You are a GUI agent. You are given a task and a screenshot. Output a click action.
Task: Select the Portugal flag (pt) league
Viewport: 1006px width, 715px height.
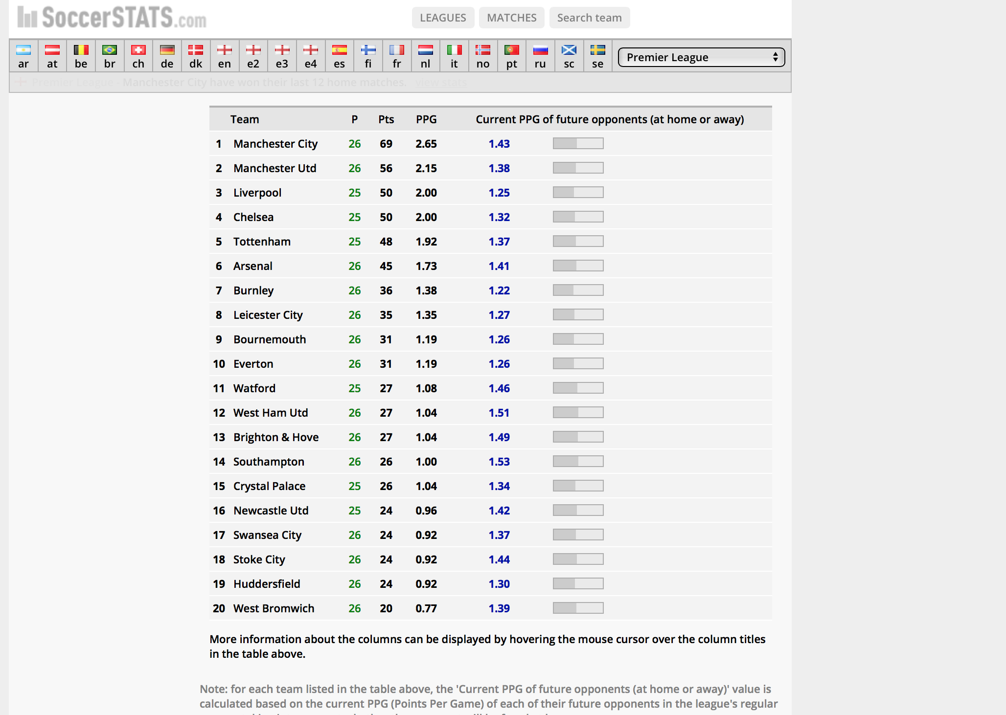512,56
